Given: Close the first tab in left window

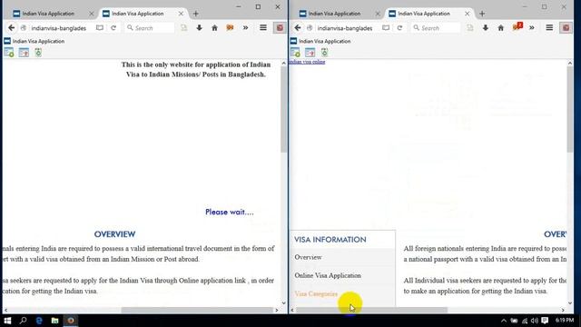Looking at the screenshot, I should click(x=91, y=14).
